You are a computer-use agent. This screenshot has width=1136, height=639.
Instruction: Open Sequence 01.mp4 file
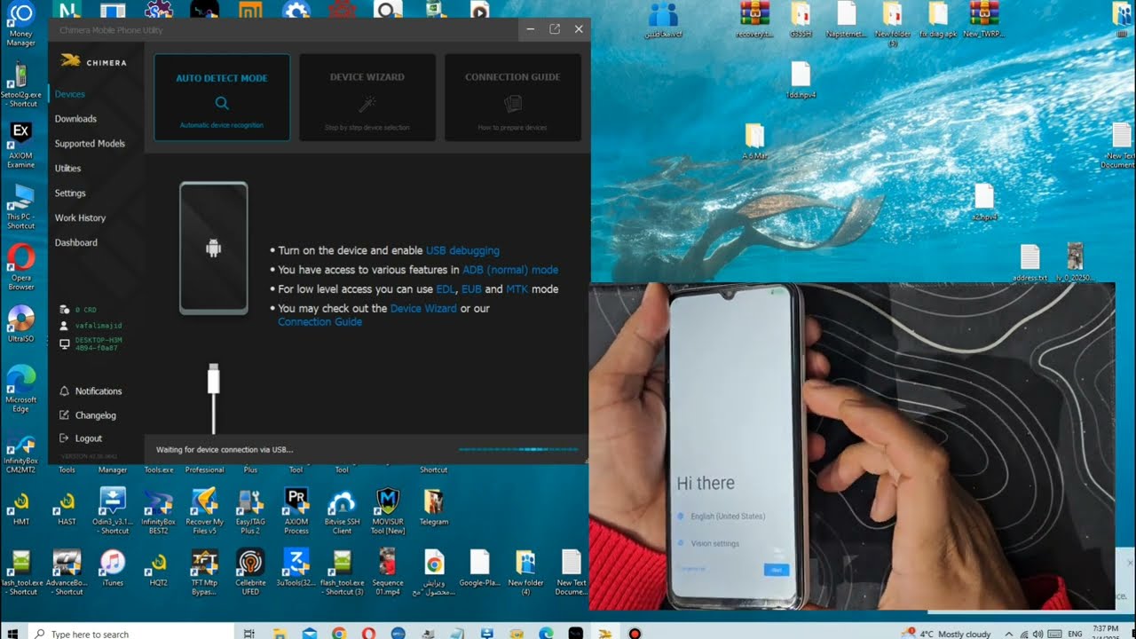click(x=388, y=572)
